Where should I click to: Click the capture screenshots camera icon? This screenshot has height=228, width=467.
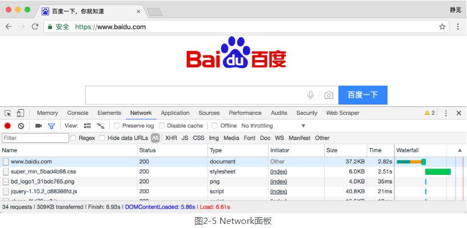[x=38, y=126]
